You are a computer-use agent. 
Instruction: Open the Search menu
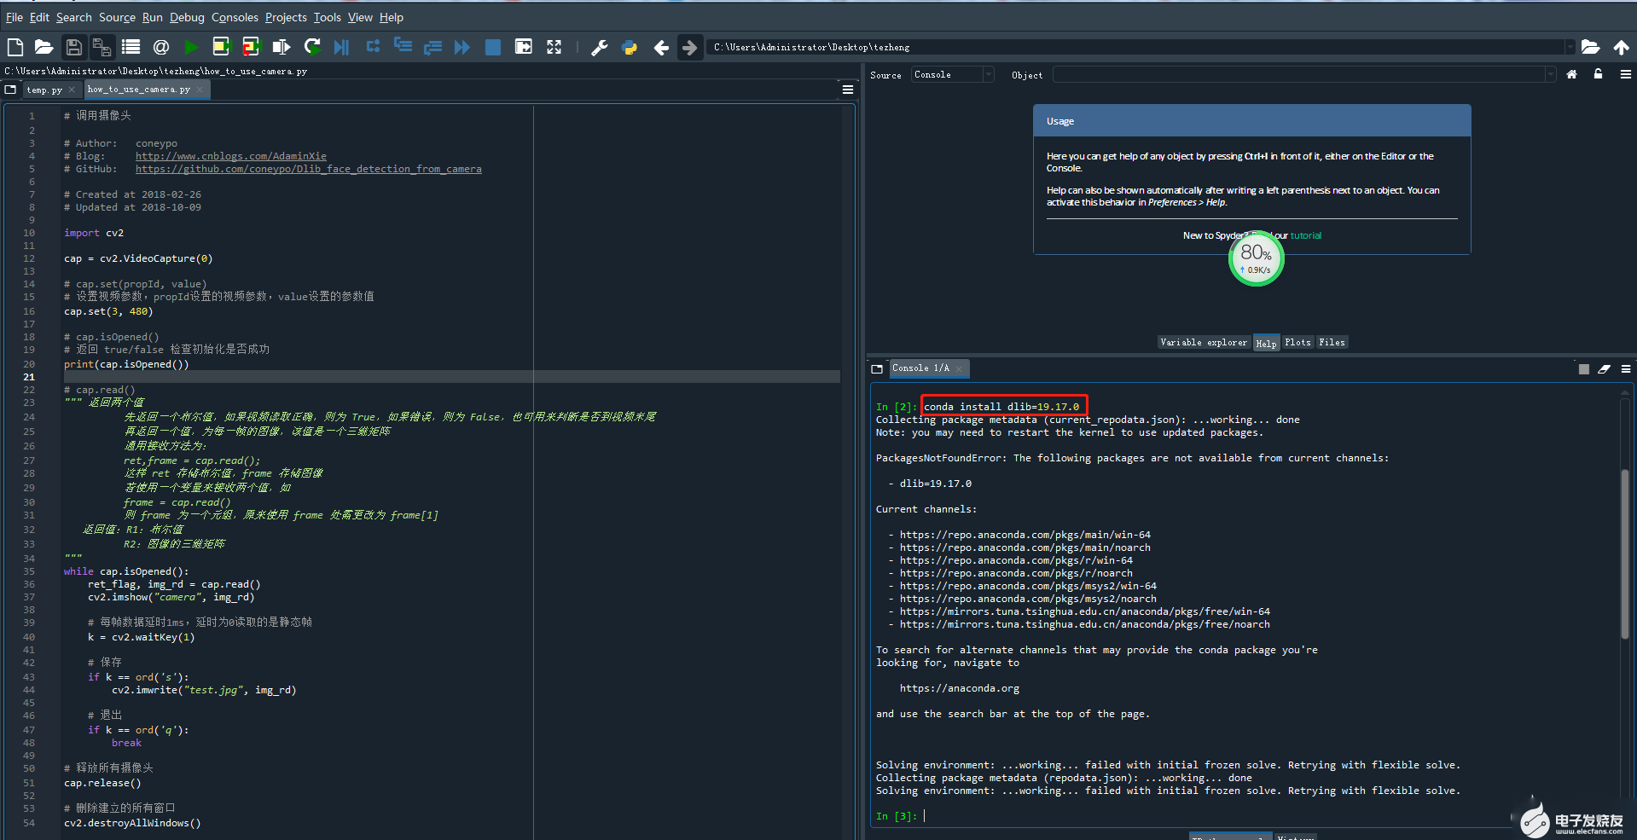click(74, 17)
